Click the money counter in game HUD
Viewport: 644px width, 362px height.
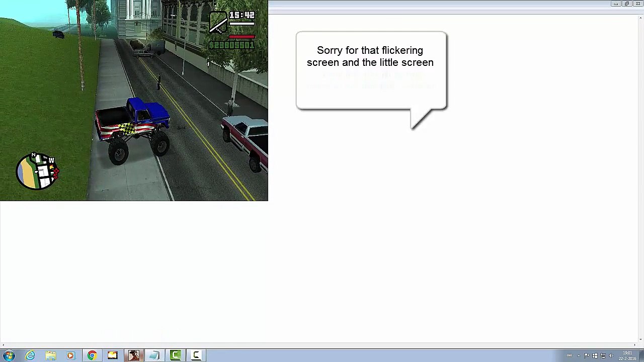click(231, 45)
